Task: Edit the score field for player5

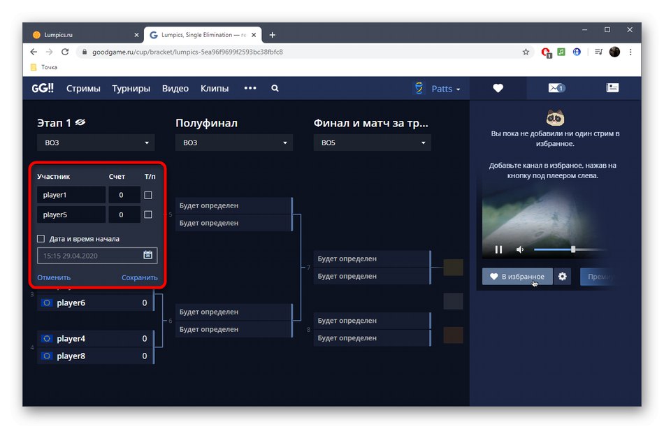Action: tap(124, 214)
